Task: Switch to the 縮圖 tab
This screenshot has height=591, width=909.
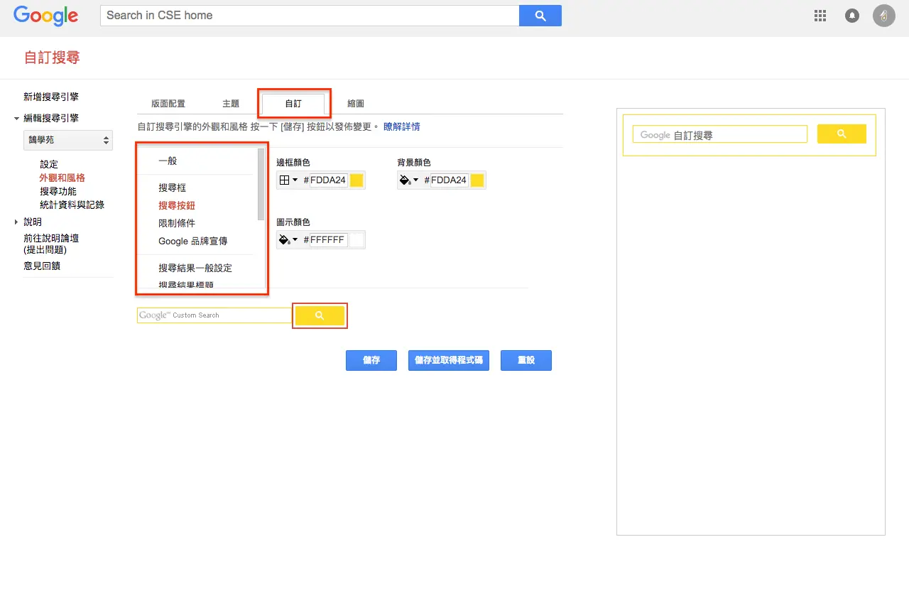Action: point(356,104)
